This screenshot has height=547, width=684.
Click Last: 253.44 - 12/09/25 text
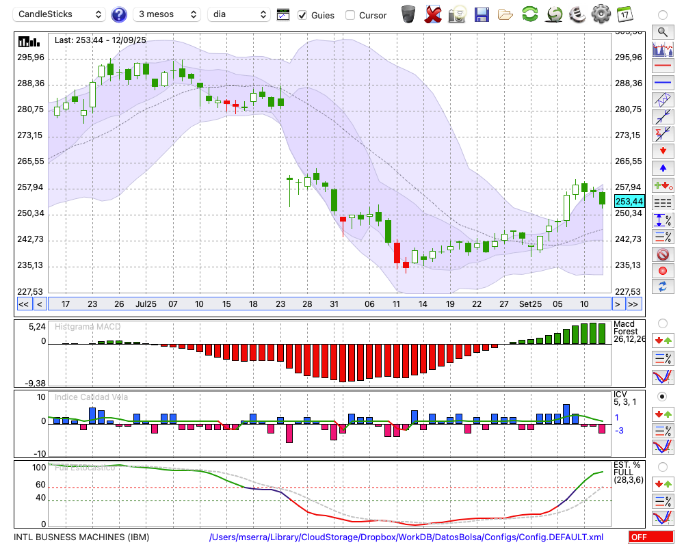101,40
